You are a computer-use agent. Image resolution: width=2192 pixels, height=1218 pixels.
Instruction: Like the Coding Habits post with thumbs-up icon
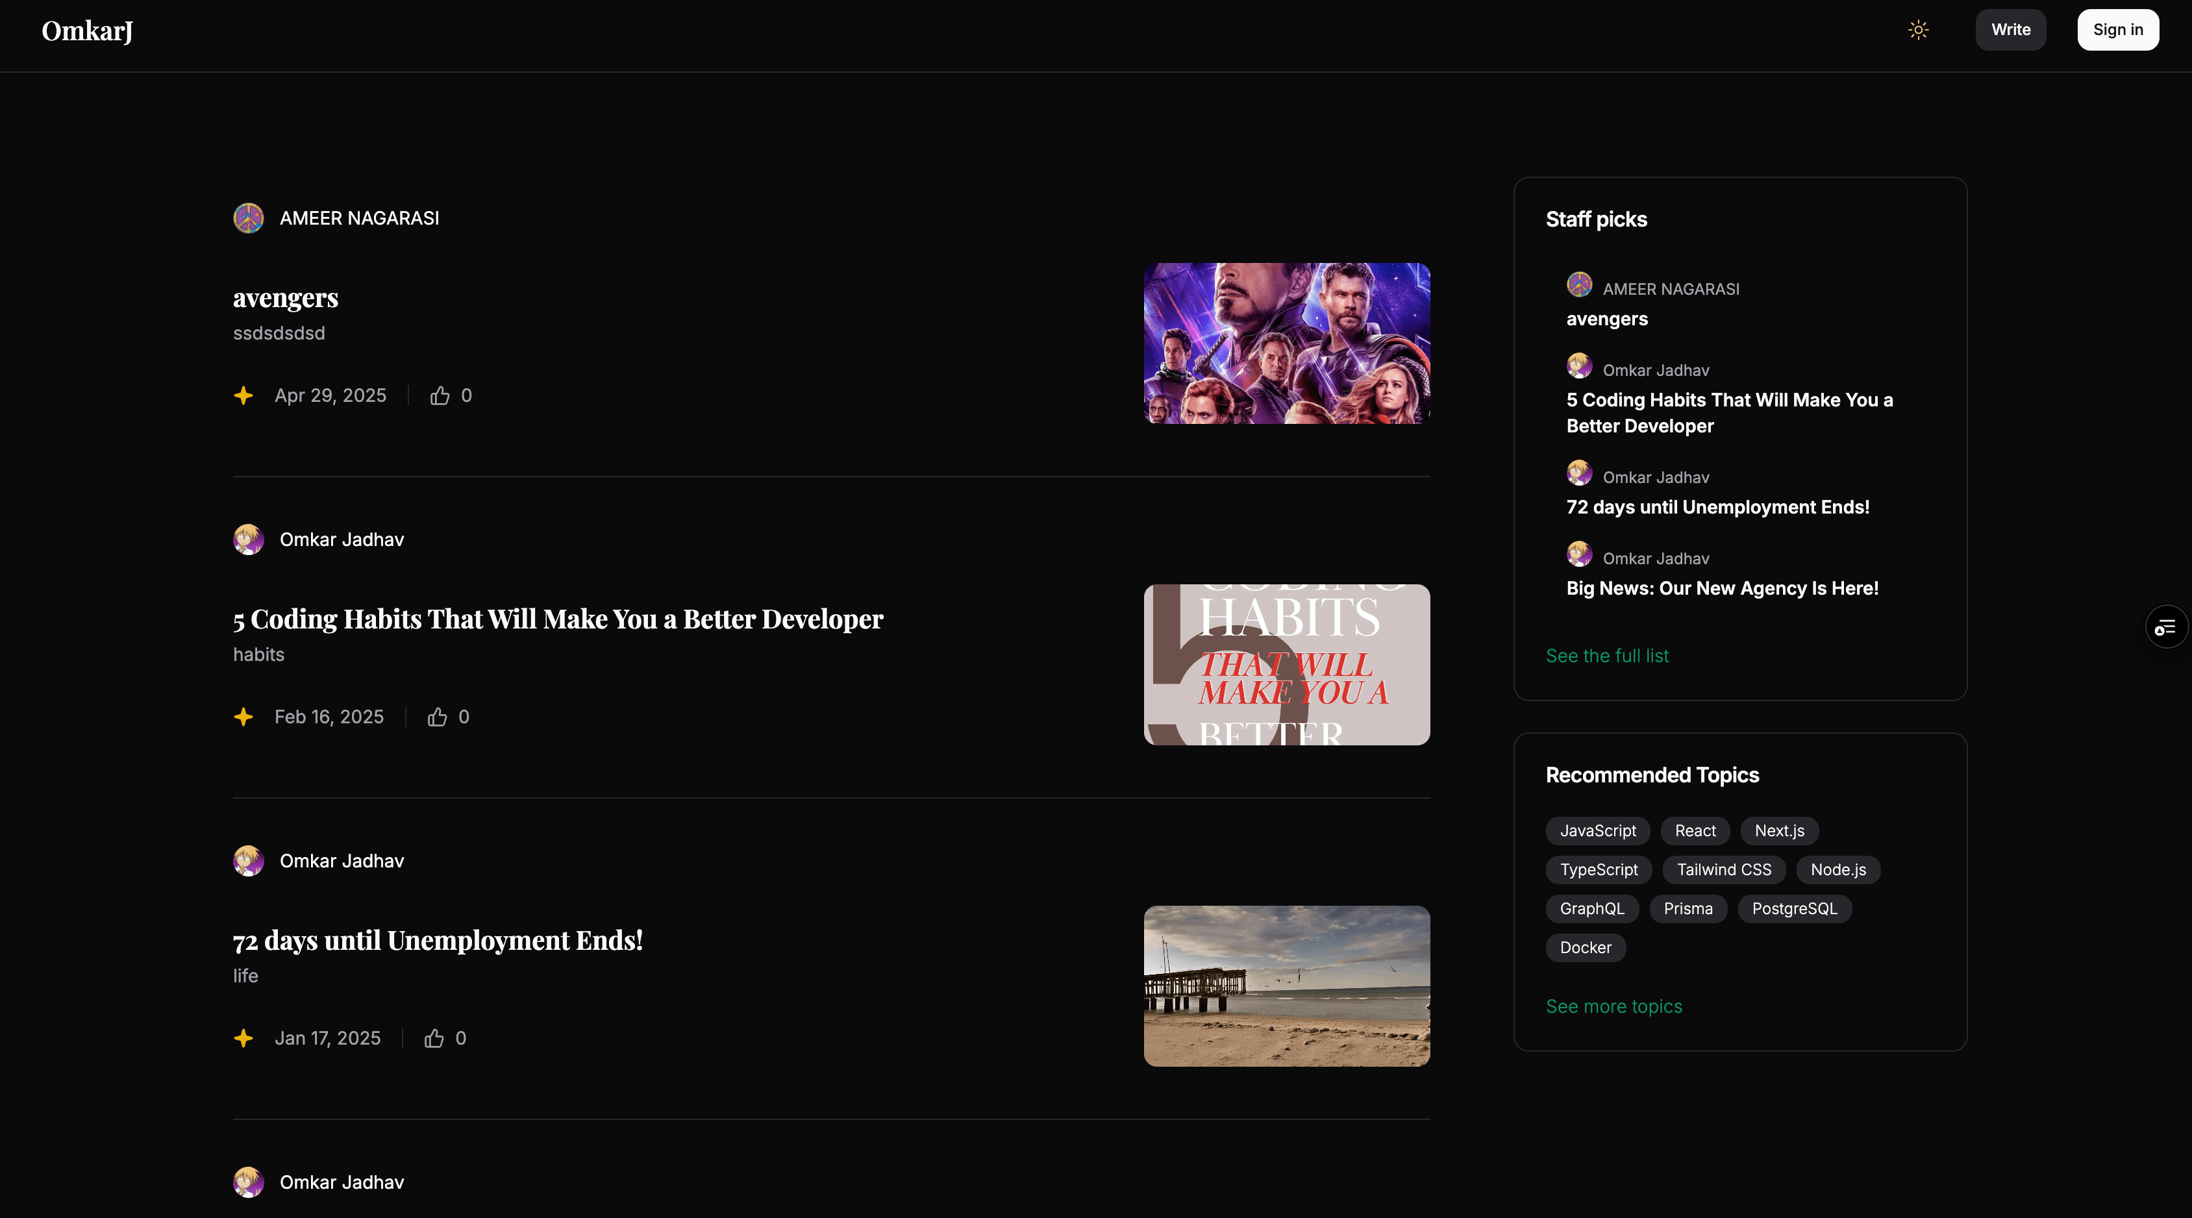click(x=436, y=717)
